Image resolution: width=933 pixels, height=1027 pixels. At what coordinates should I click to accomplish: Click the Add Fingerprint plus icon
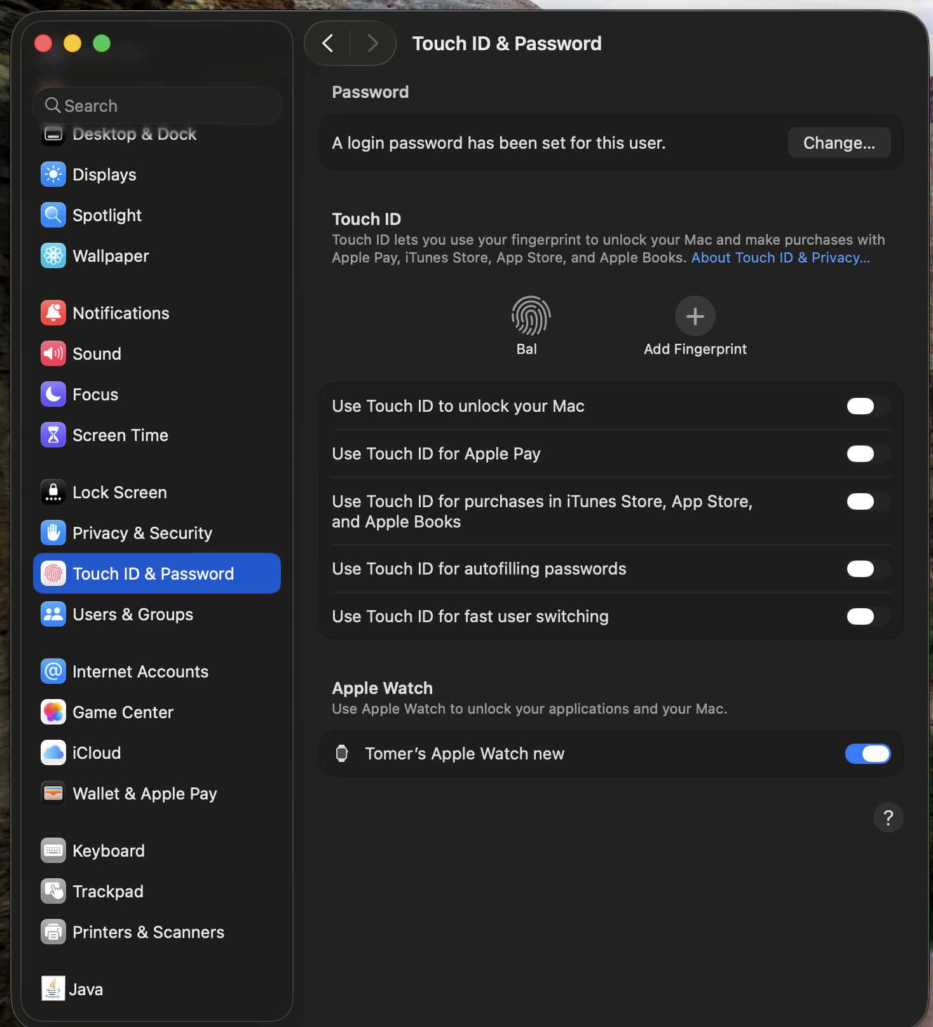click(x=695, y=316)
